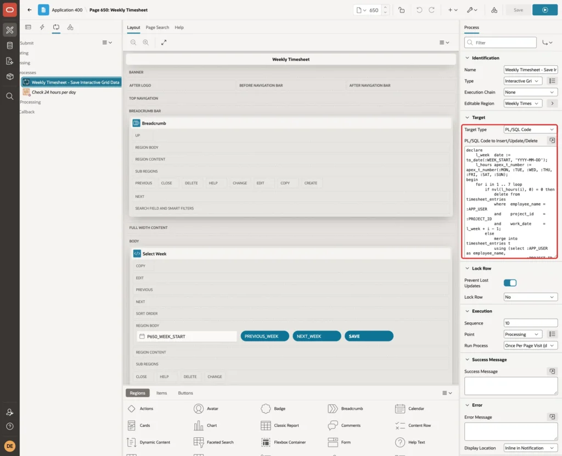Collapse the Execution section
The image size is (562, 456).
pos(467,311)
